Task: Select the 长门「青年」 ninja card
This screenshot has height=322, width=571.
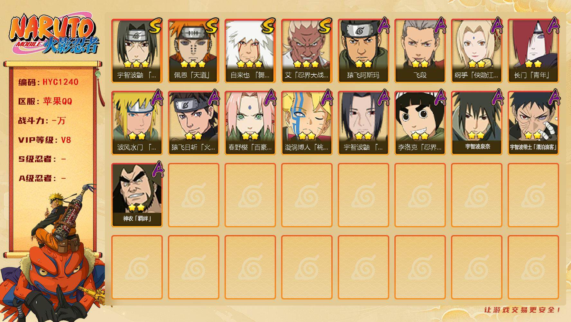Action: coord(533,51)
